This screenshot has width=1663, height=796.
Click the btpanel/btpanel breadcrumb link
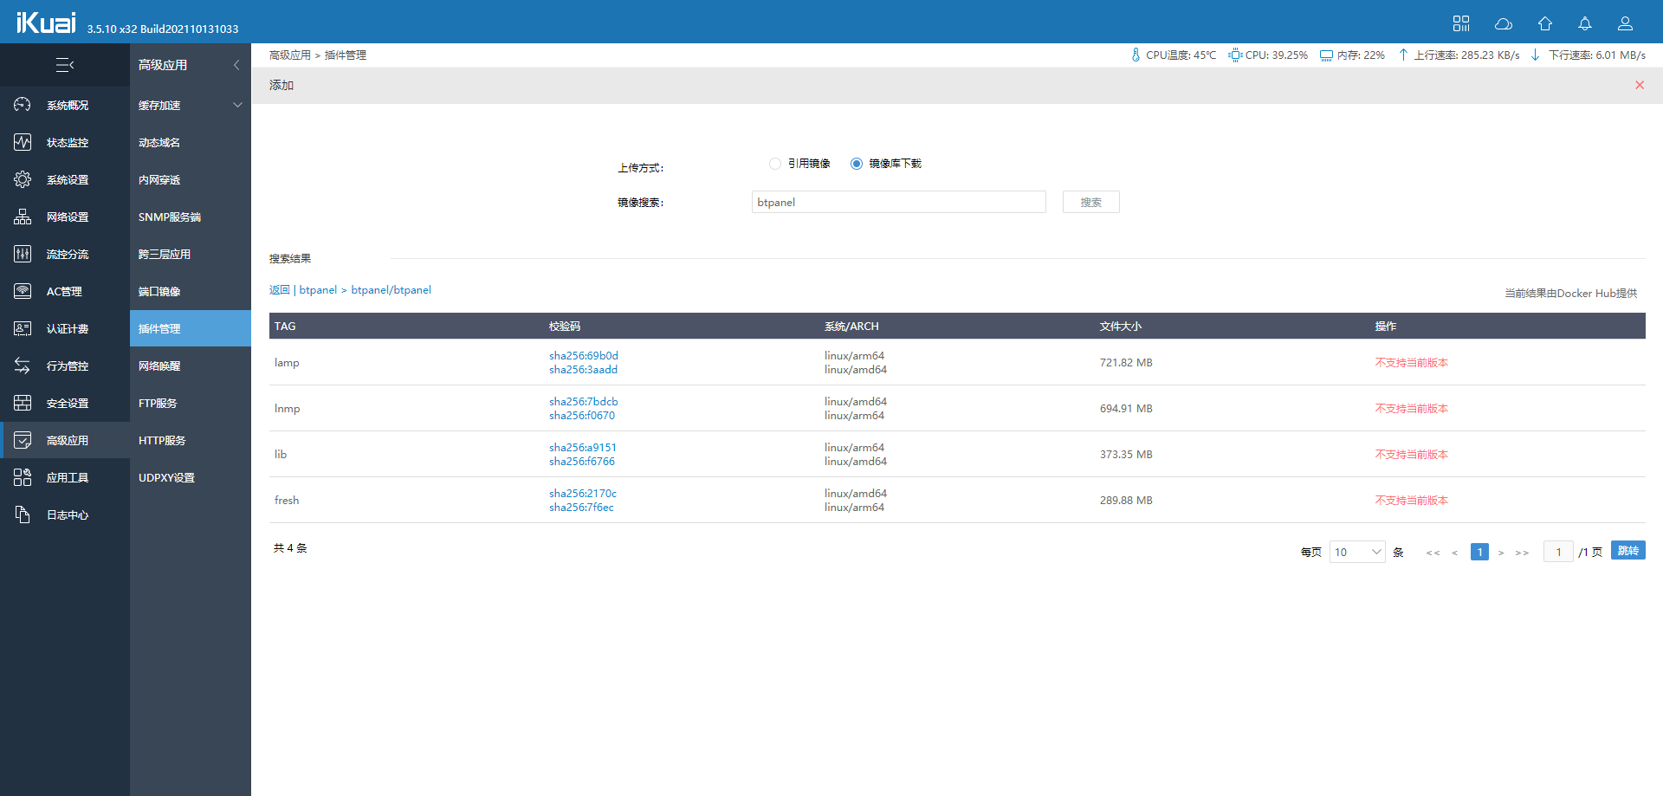point(391,290)
